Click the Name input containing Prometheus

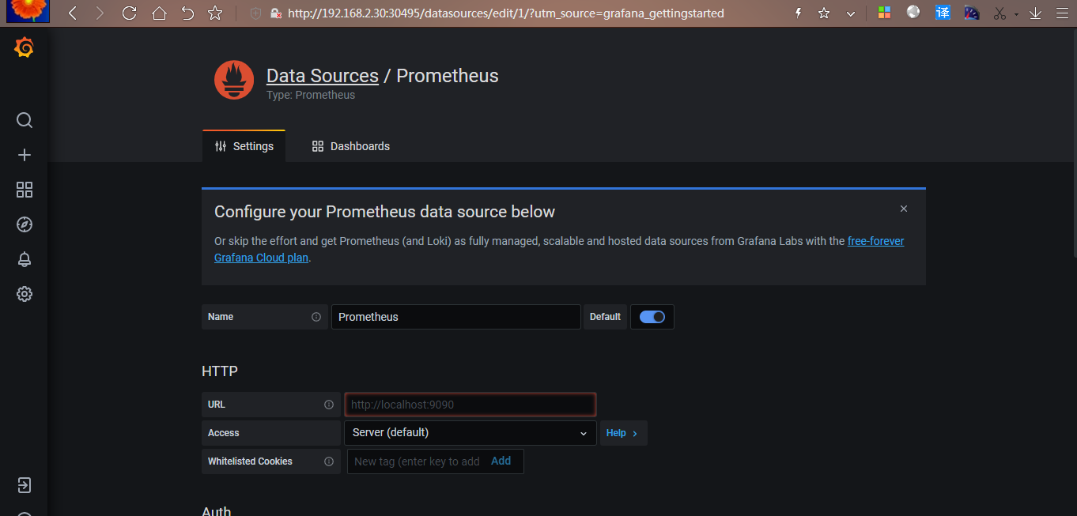[x=456, y=317]
